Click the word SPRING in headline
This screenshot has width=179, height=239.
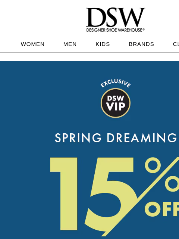click(78, 138)
